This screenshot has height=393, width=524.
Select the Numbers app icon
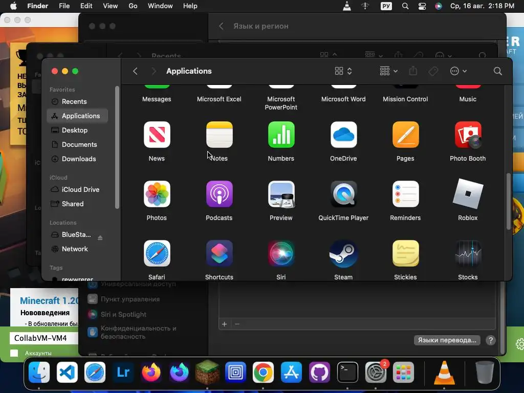pyautogui.click(x=281, y=135)
